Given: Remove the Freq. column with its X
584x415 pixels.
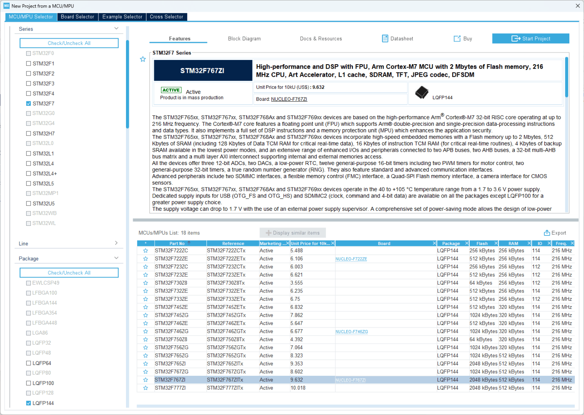Looking at the screenshot, I should (x=572, y=243).
